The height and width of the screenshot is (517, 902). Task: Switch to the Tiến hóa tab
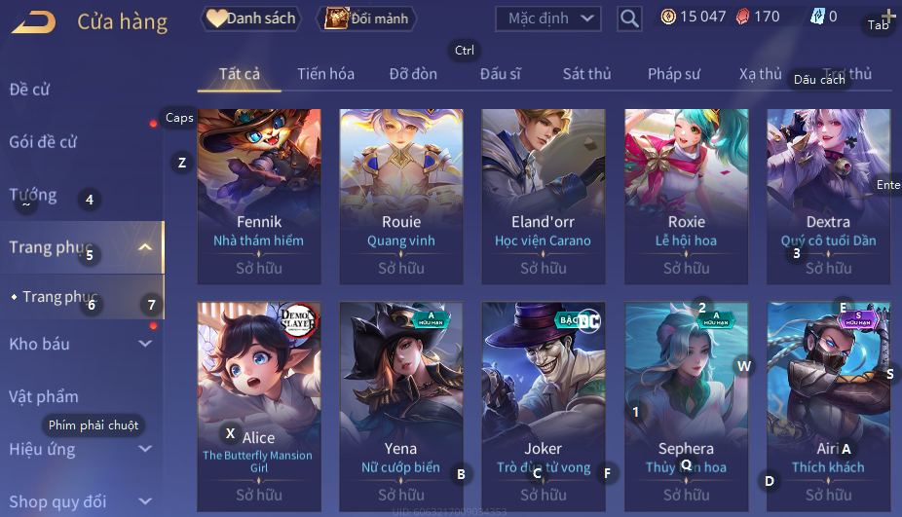point(325,74)
